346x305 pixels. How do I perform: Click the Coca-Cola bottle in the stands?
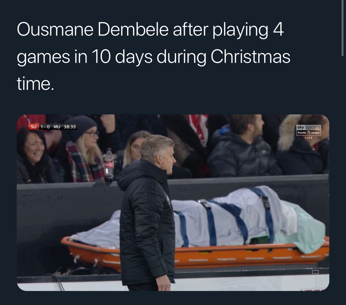coord(109,164)
